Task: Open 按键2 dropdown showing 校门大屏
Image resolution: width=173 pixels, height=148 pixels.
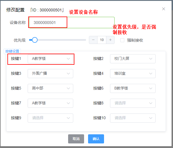Action: (x=133, y=59)
